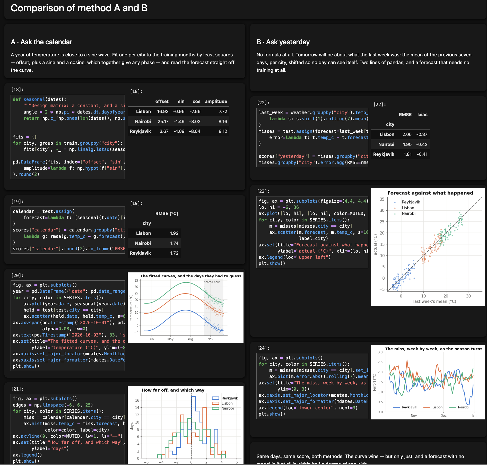Click Reykjavik's blue swatch in the histogram legend
Viewport: 487px width, 465px height.
215,398
